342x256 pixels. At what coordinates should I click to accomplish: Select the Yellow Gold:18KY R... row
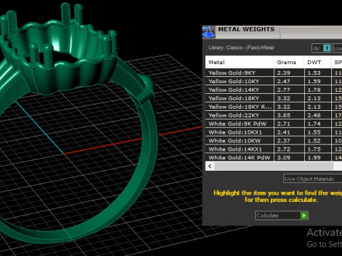coord(274,107)
